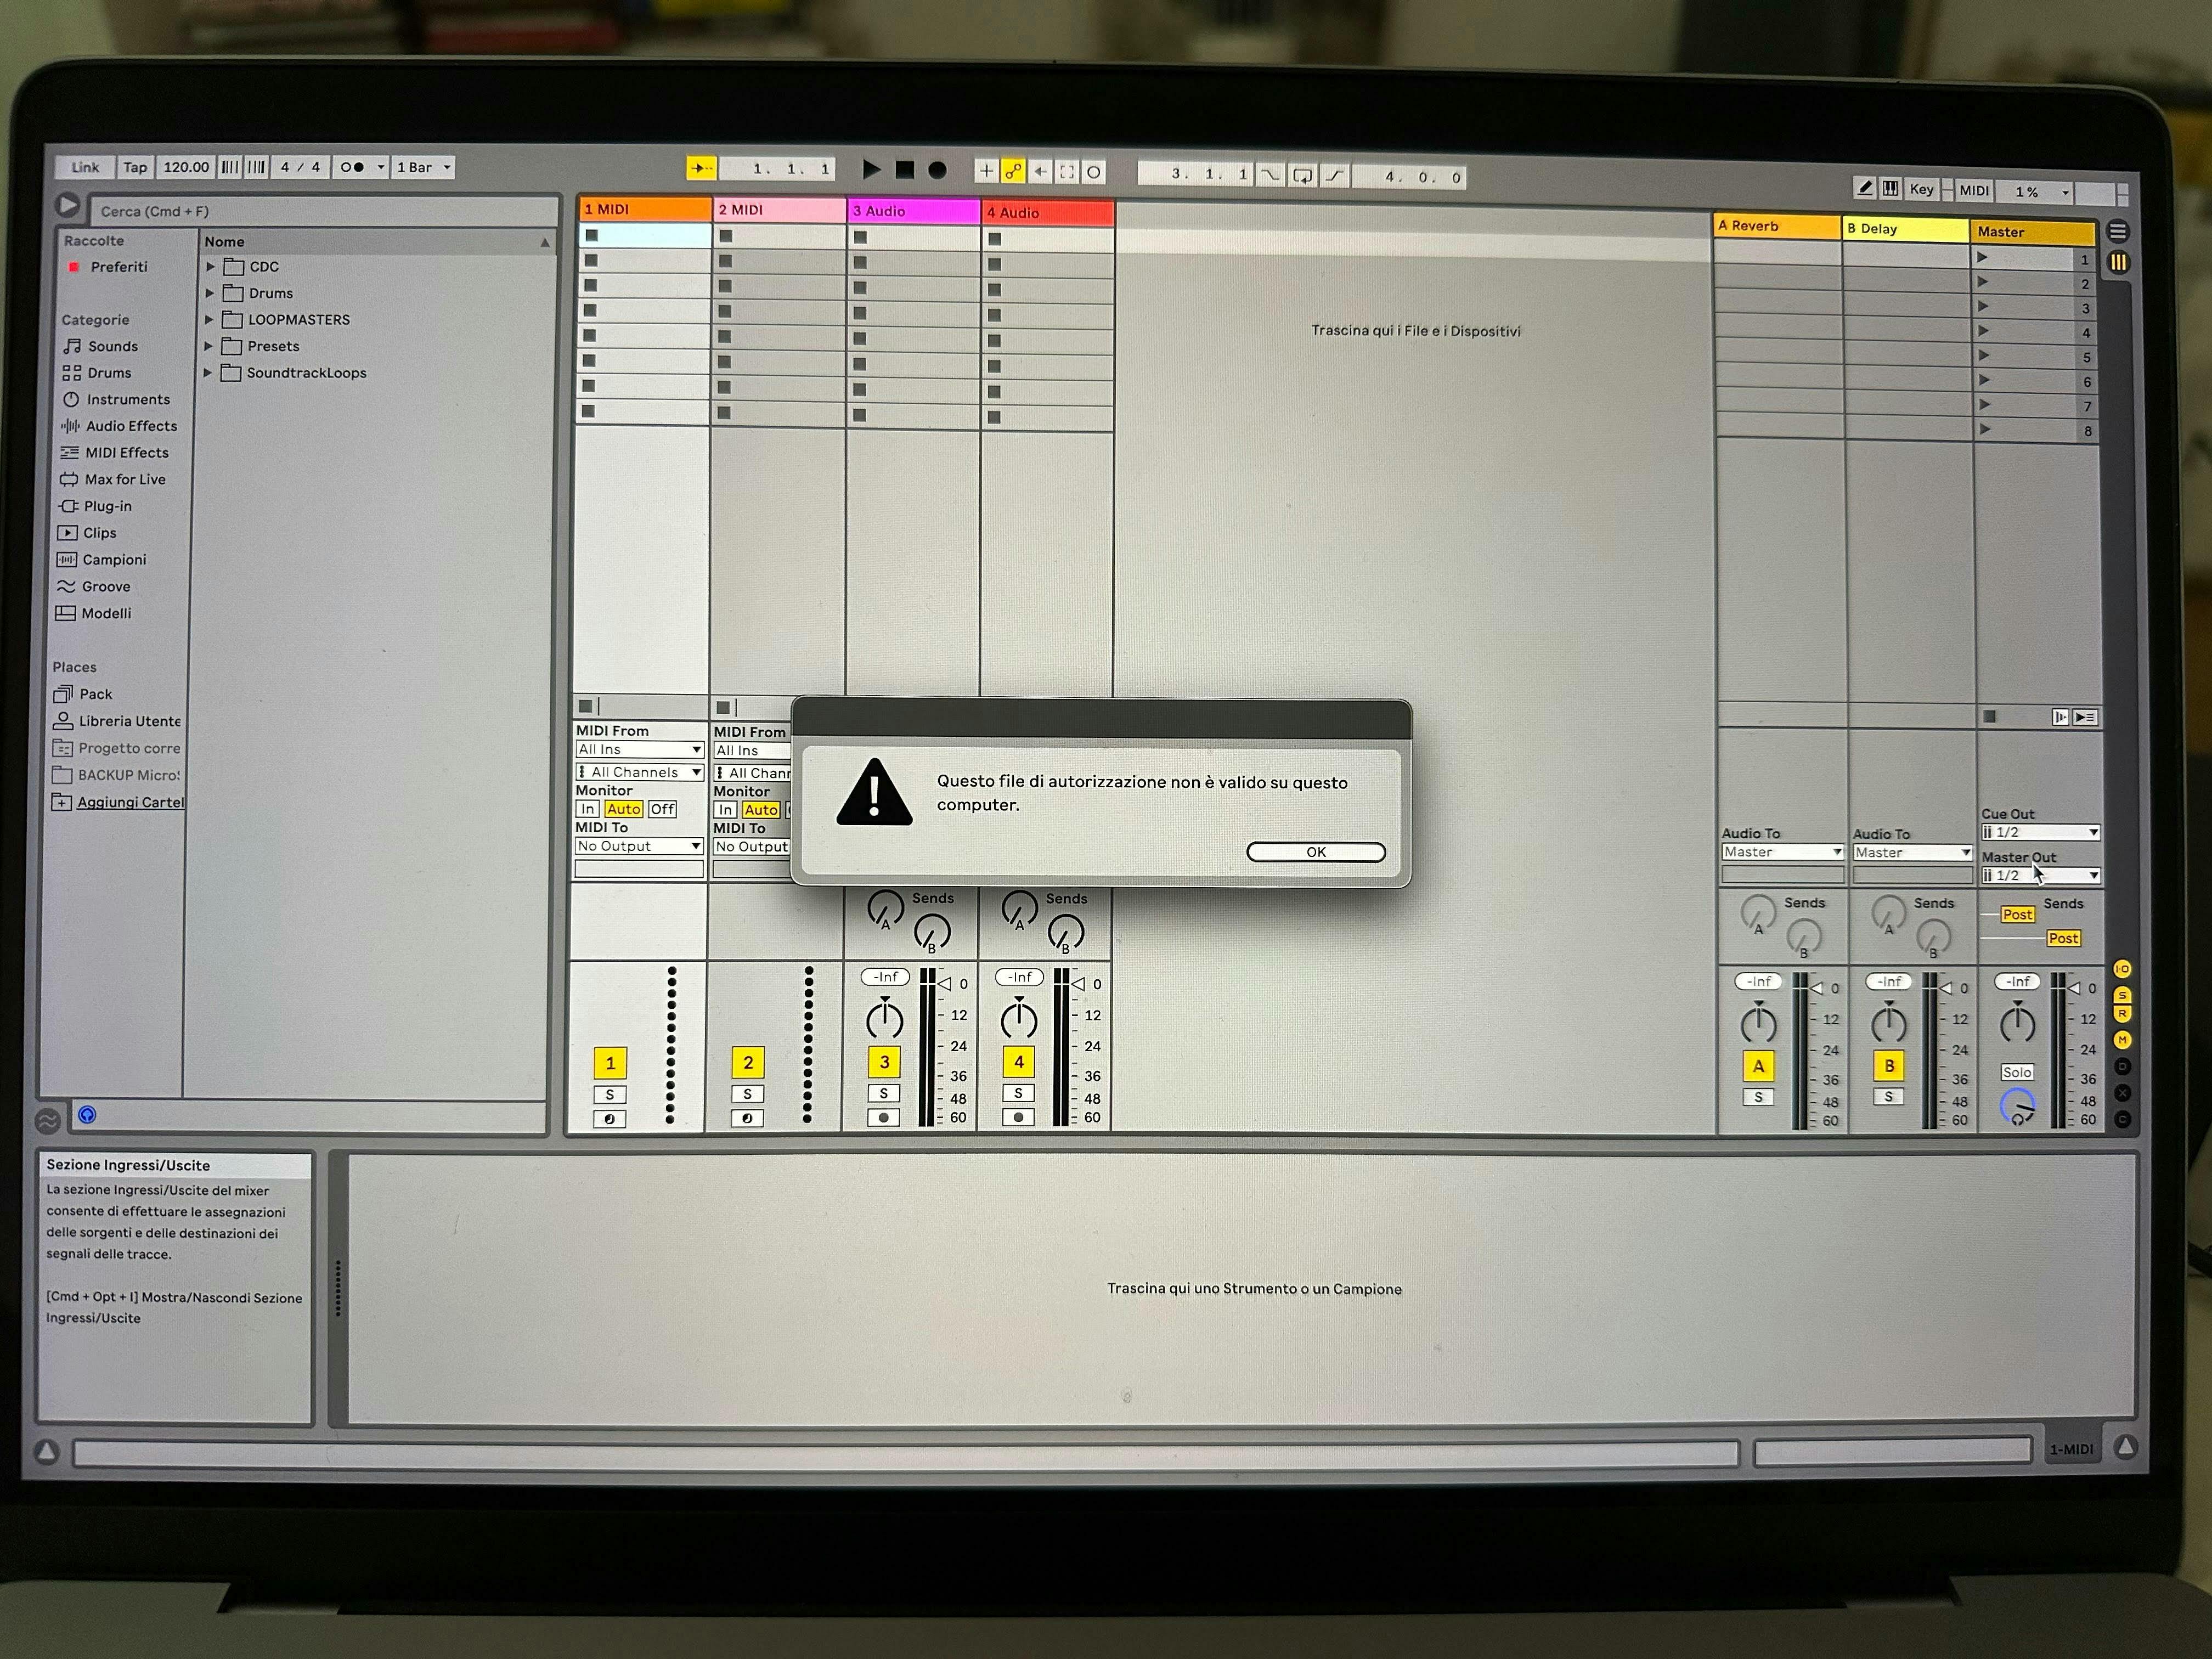Click the Follow playback yellow arrow icon
Screen dimensions: 2212x1659
[x=701, y=168]
